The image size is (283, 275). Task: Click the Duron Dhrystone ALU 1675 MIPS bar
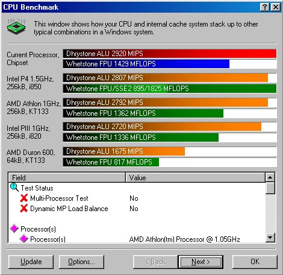pos(124,151)
